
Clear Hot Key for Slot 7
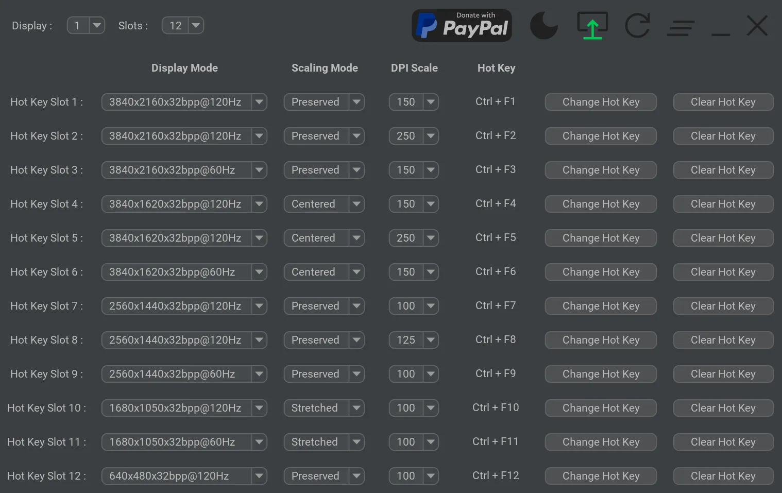click(723, 305)
